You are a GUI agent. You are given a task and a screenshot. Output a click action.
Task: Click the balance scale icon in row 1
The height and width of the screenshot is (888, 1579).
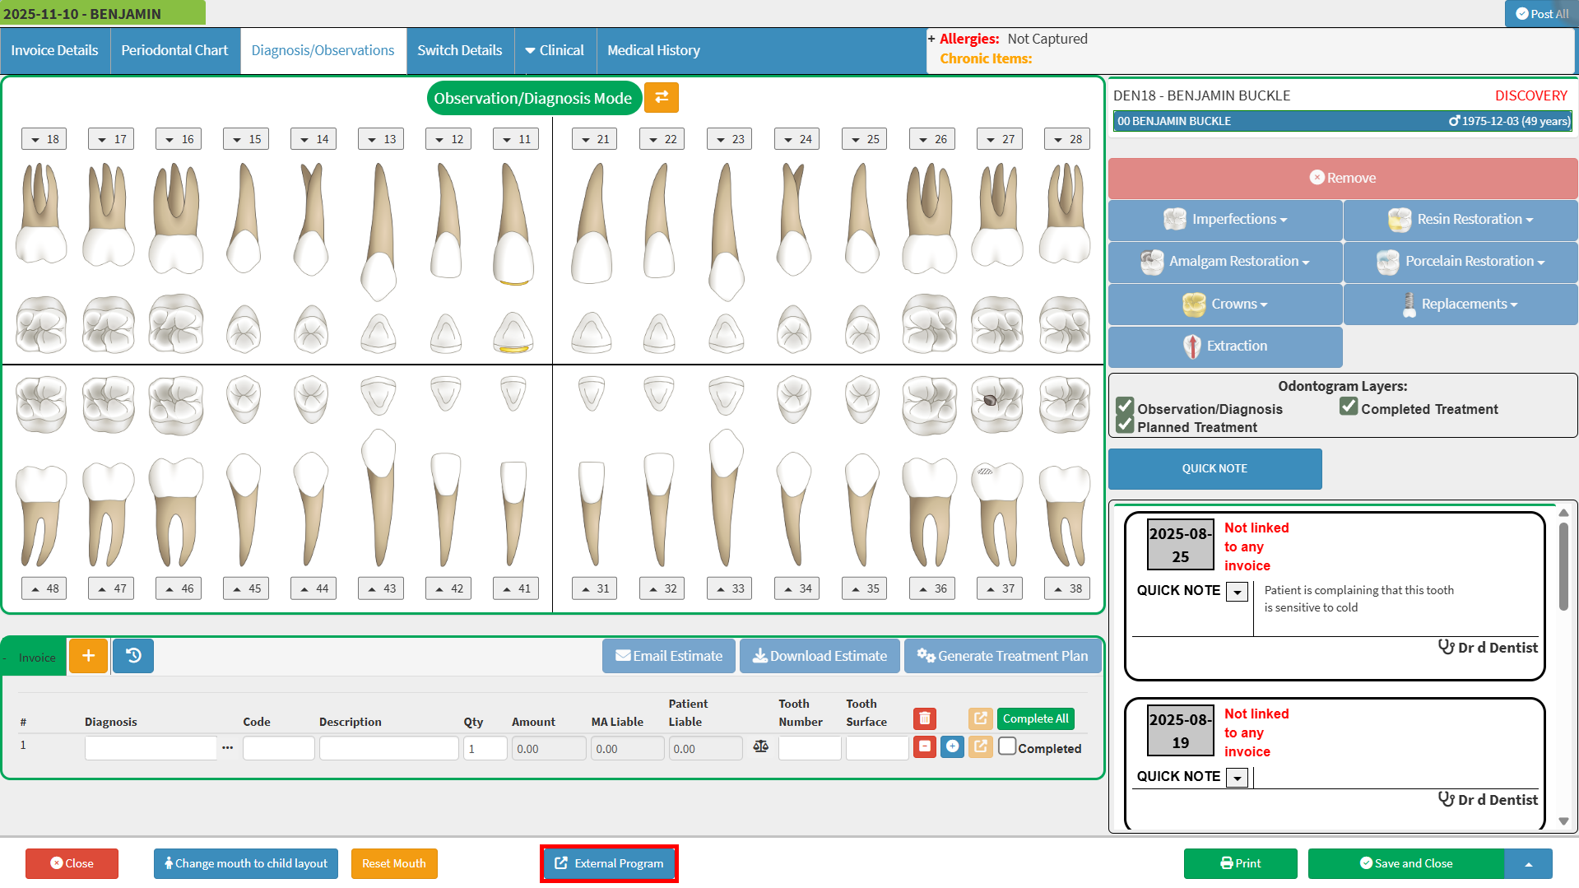[x=760, y=746]
